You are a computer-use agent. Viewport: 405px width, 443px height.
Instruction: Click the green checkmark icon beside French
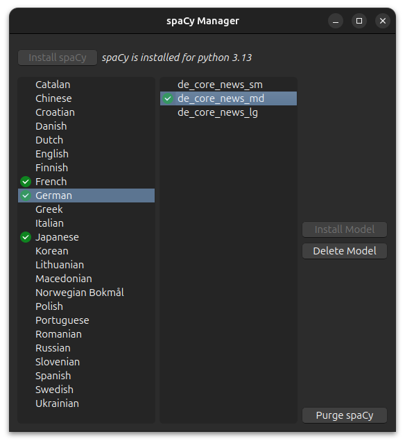[x=26, y=182]
